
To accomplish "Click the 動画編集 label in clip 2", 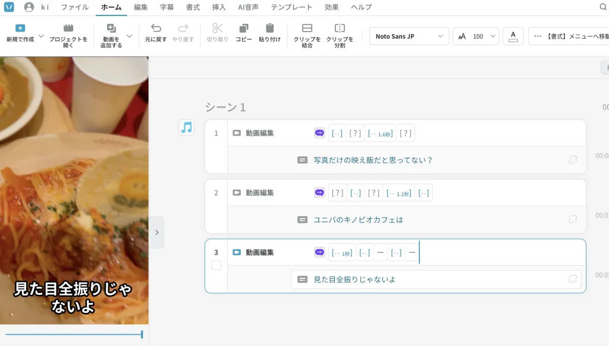I will pos(259,193).
